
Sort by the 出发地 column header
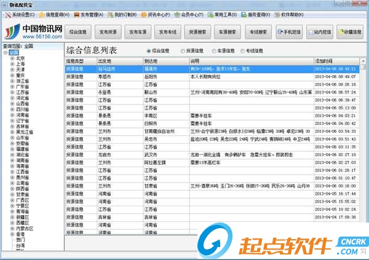click(120, 61)
